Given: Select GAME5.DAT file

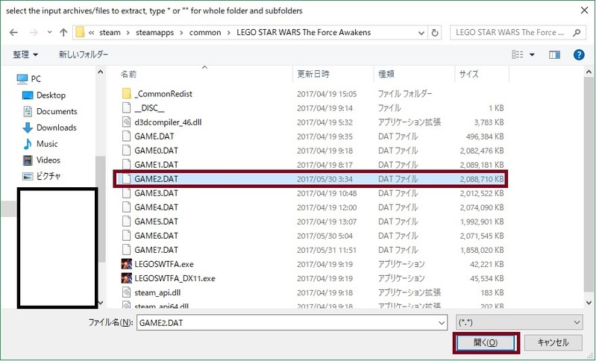Looking at the screenshot, I should [156, 222].
